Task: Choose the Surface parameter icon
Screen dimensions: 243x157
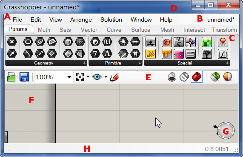Action: [x=80, y=54]
